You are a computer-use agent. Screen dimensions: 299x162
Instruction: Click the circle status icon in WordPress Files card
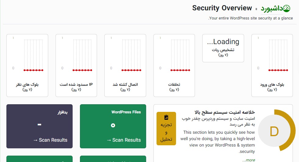pos(113,125)
